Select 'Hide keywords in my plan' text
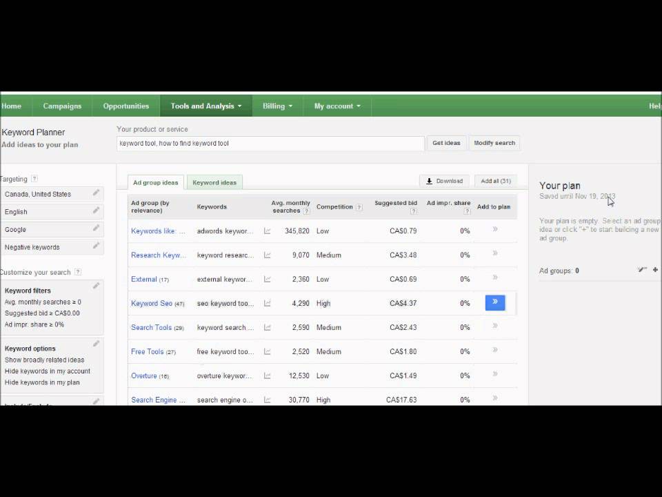662x497 pixels. [42, 382]
